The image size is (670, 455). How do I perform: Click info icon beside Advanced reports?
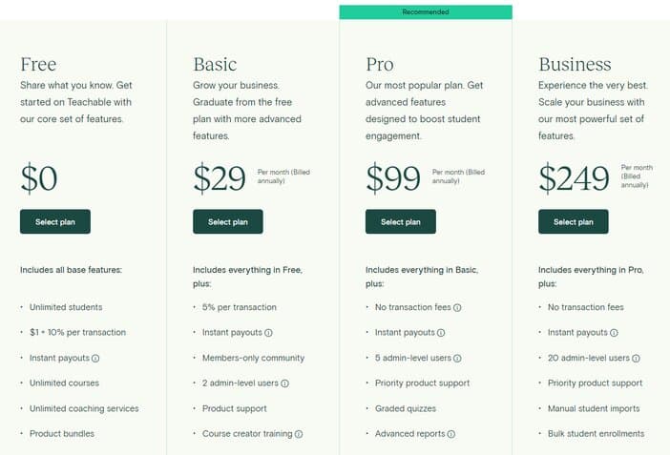click(x=451, y=434)
